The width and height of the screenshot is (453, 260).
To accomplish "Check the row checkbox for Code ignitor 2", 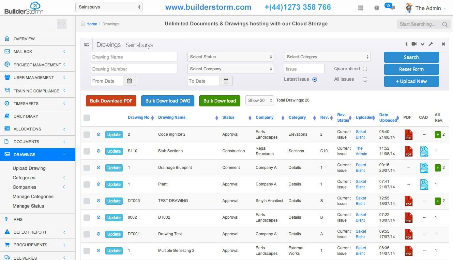I will pos(87,134).
